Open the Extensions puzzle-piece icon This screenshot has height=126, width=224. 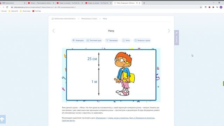click(213, 7)
